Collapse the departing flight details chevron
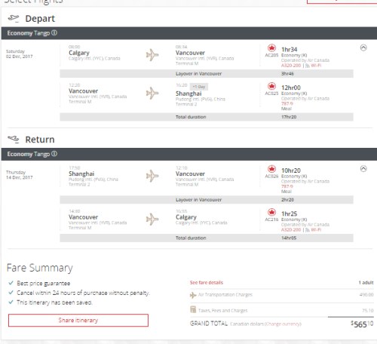The height and width of the screenshot is (344, 377). pos(363,48)
